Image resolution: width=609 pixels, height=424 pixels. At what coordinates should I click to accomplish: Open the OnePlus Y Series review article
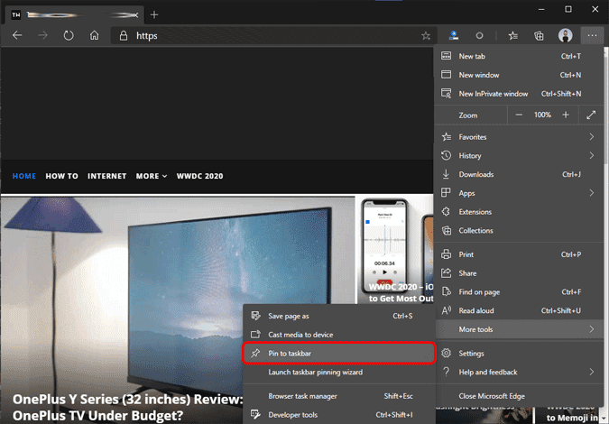pyautogui.click(x=128, y=407)
